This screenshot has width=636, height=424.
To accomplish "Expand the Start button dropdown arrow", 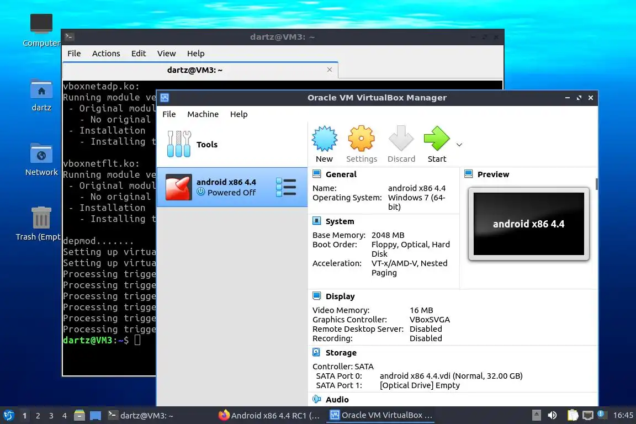I will [459, 145].
